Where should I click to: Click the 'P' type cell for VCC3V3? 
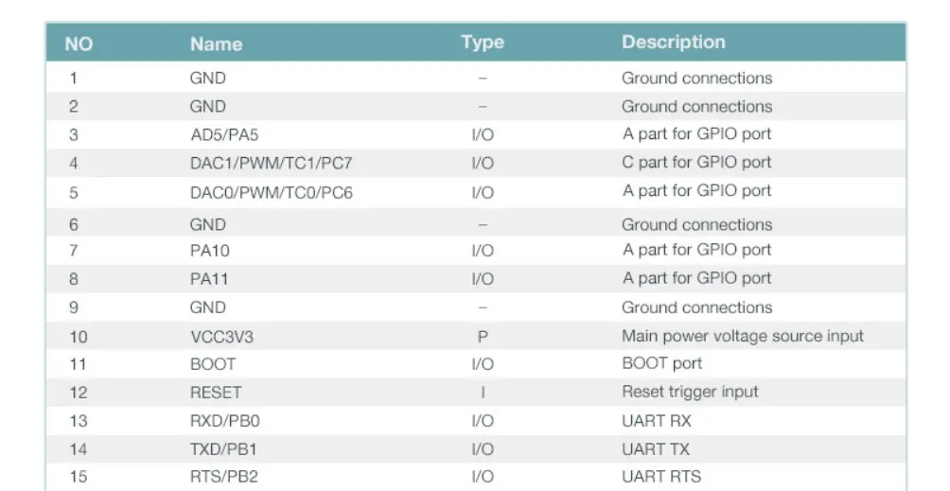pos(483,337)
